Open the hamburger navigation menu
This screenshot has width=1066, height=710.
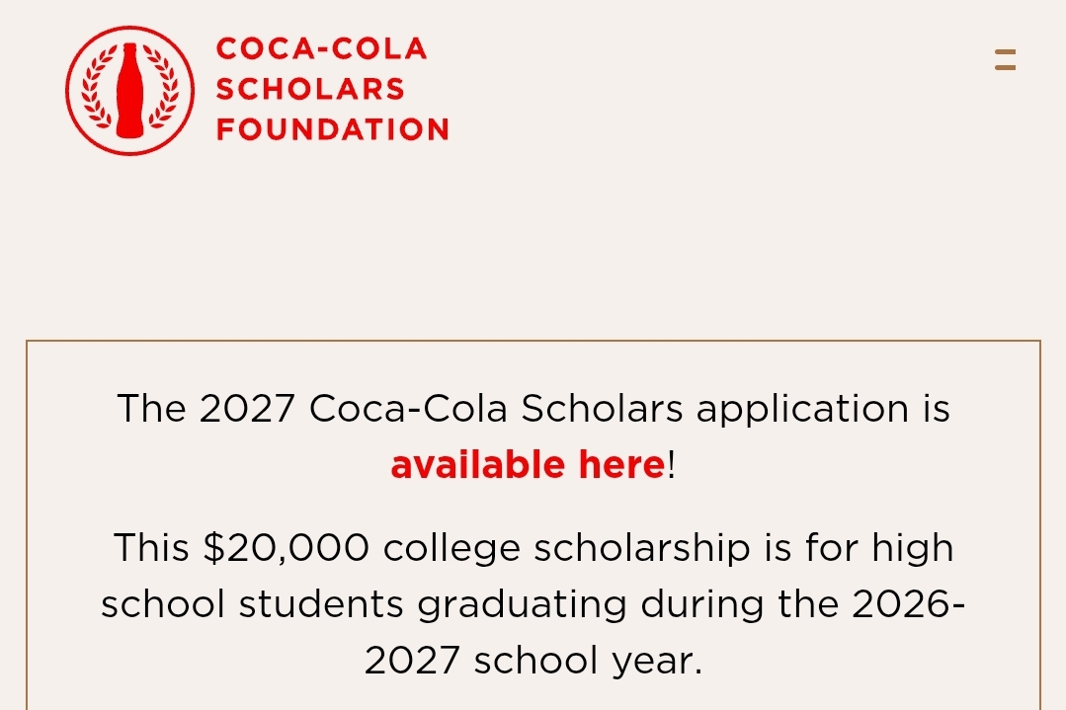coord(1005,60)
